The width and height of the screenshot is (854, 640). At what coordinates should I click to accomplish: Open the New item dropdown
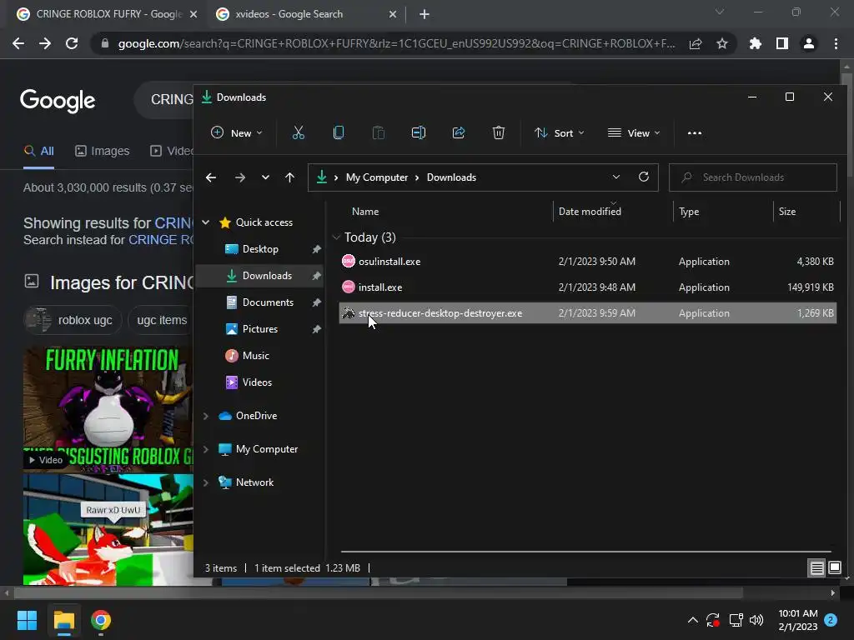pyautogui.click(x=237, y=132)
